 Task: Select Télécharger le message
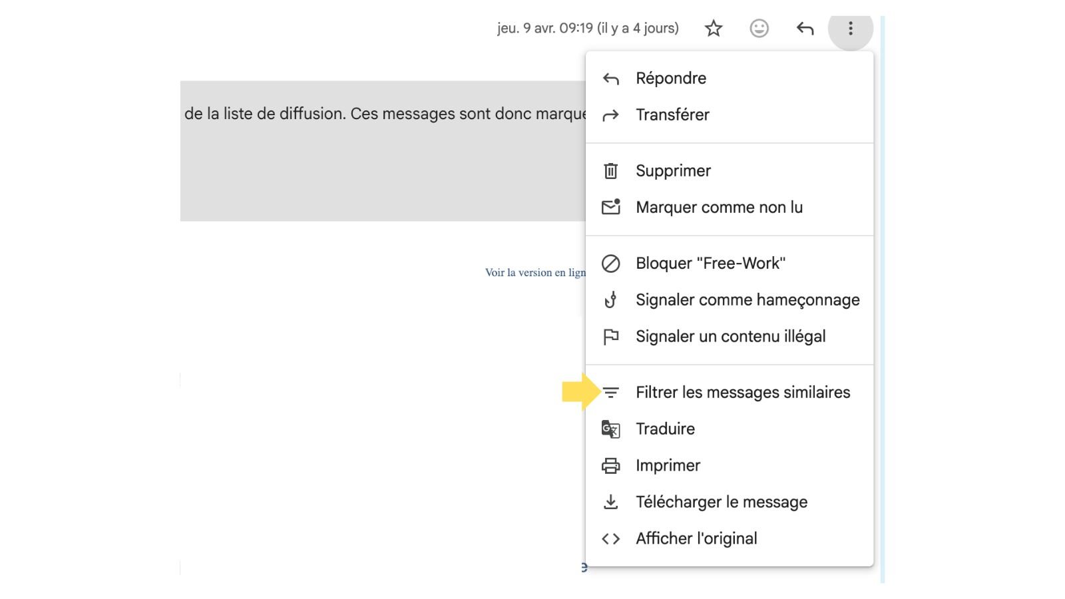(x=730, y=502)
